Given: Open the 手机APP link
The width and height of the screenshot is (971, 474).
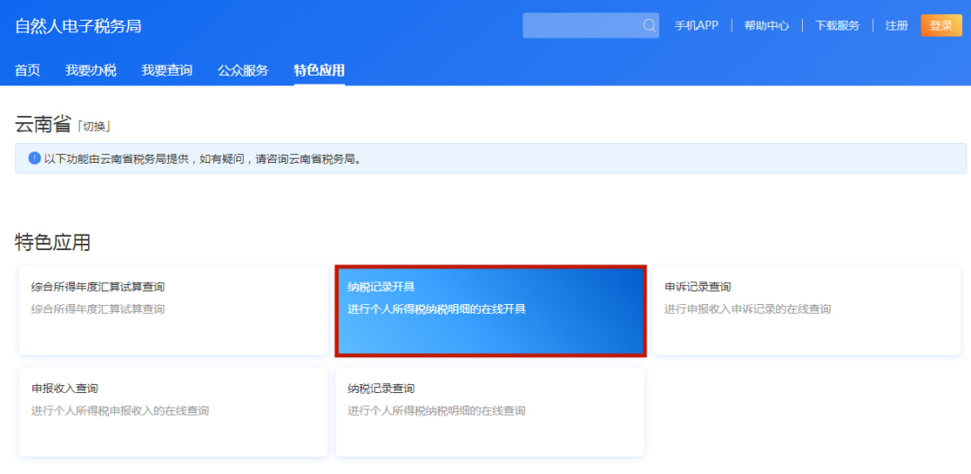Looking at the screenshot, I should pos(696,25).
